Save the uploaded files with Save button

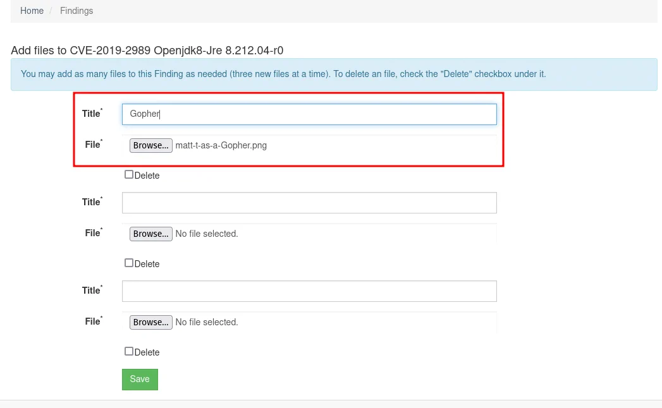140,379
